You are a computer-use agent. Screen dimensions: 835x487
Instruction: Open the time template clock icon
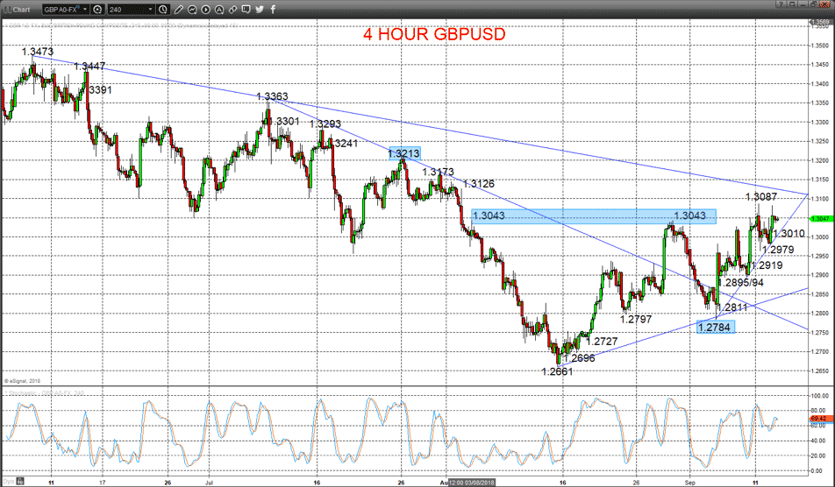[163, 10]
